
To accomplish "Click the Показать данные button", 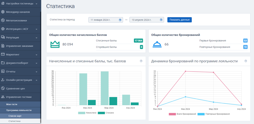I will click(179, 20).
